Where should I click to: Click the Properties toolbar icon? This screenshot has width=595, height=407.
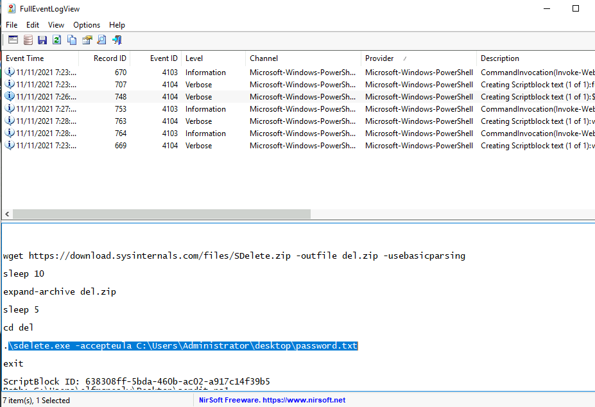pyautogui.click(x=87, y=40)
